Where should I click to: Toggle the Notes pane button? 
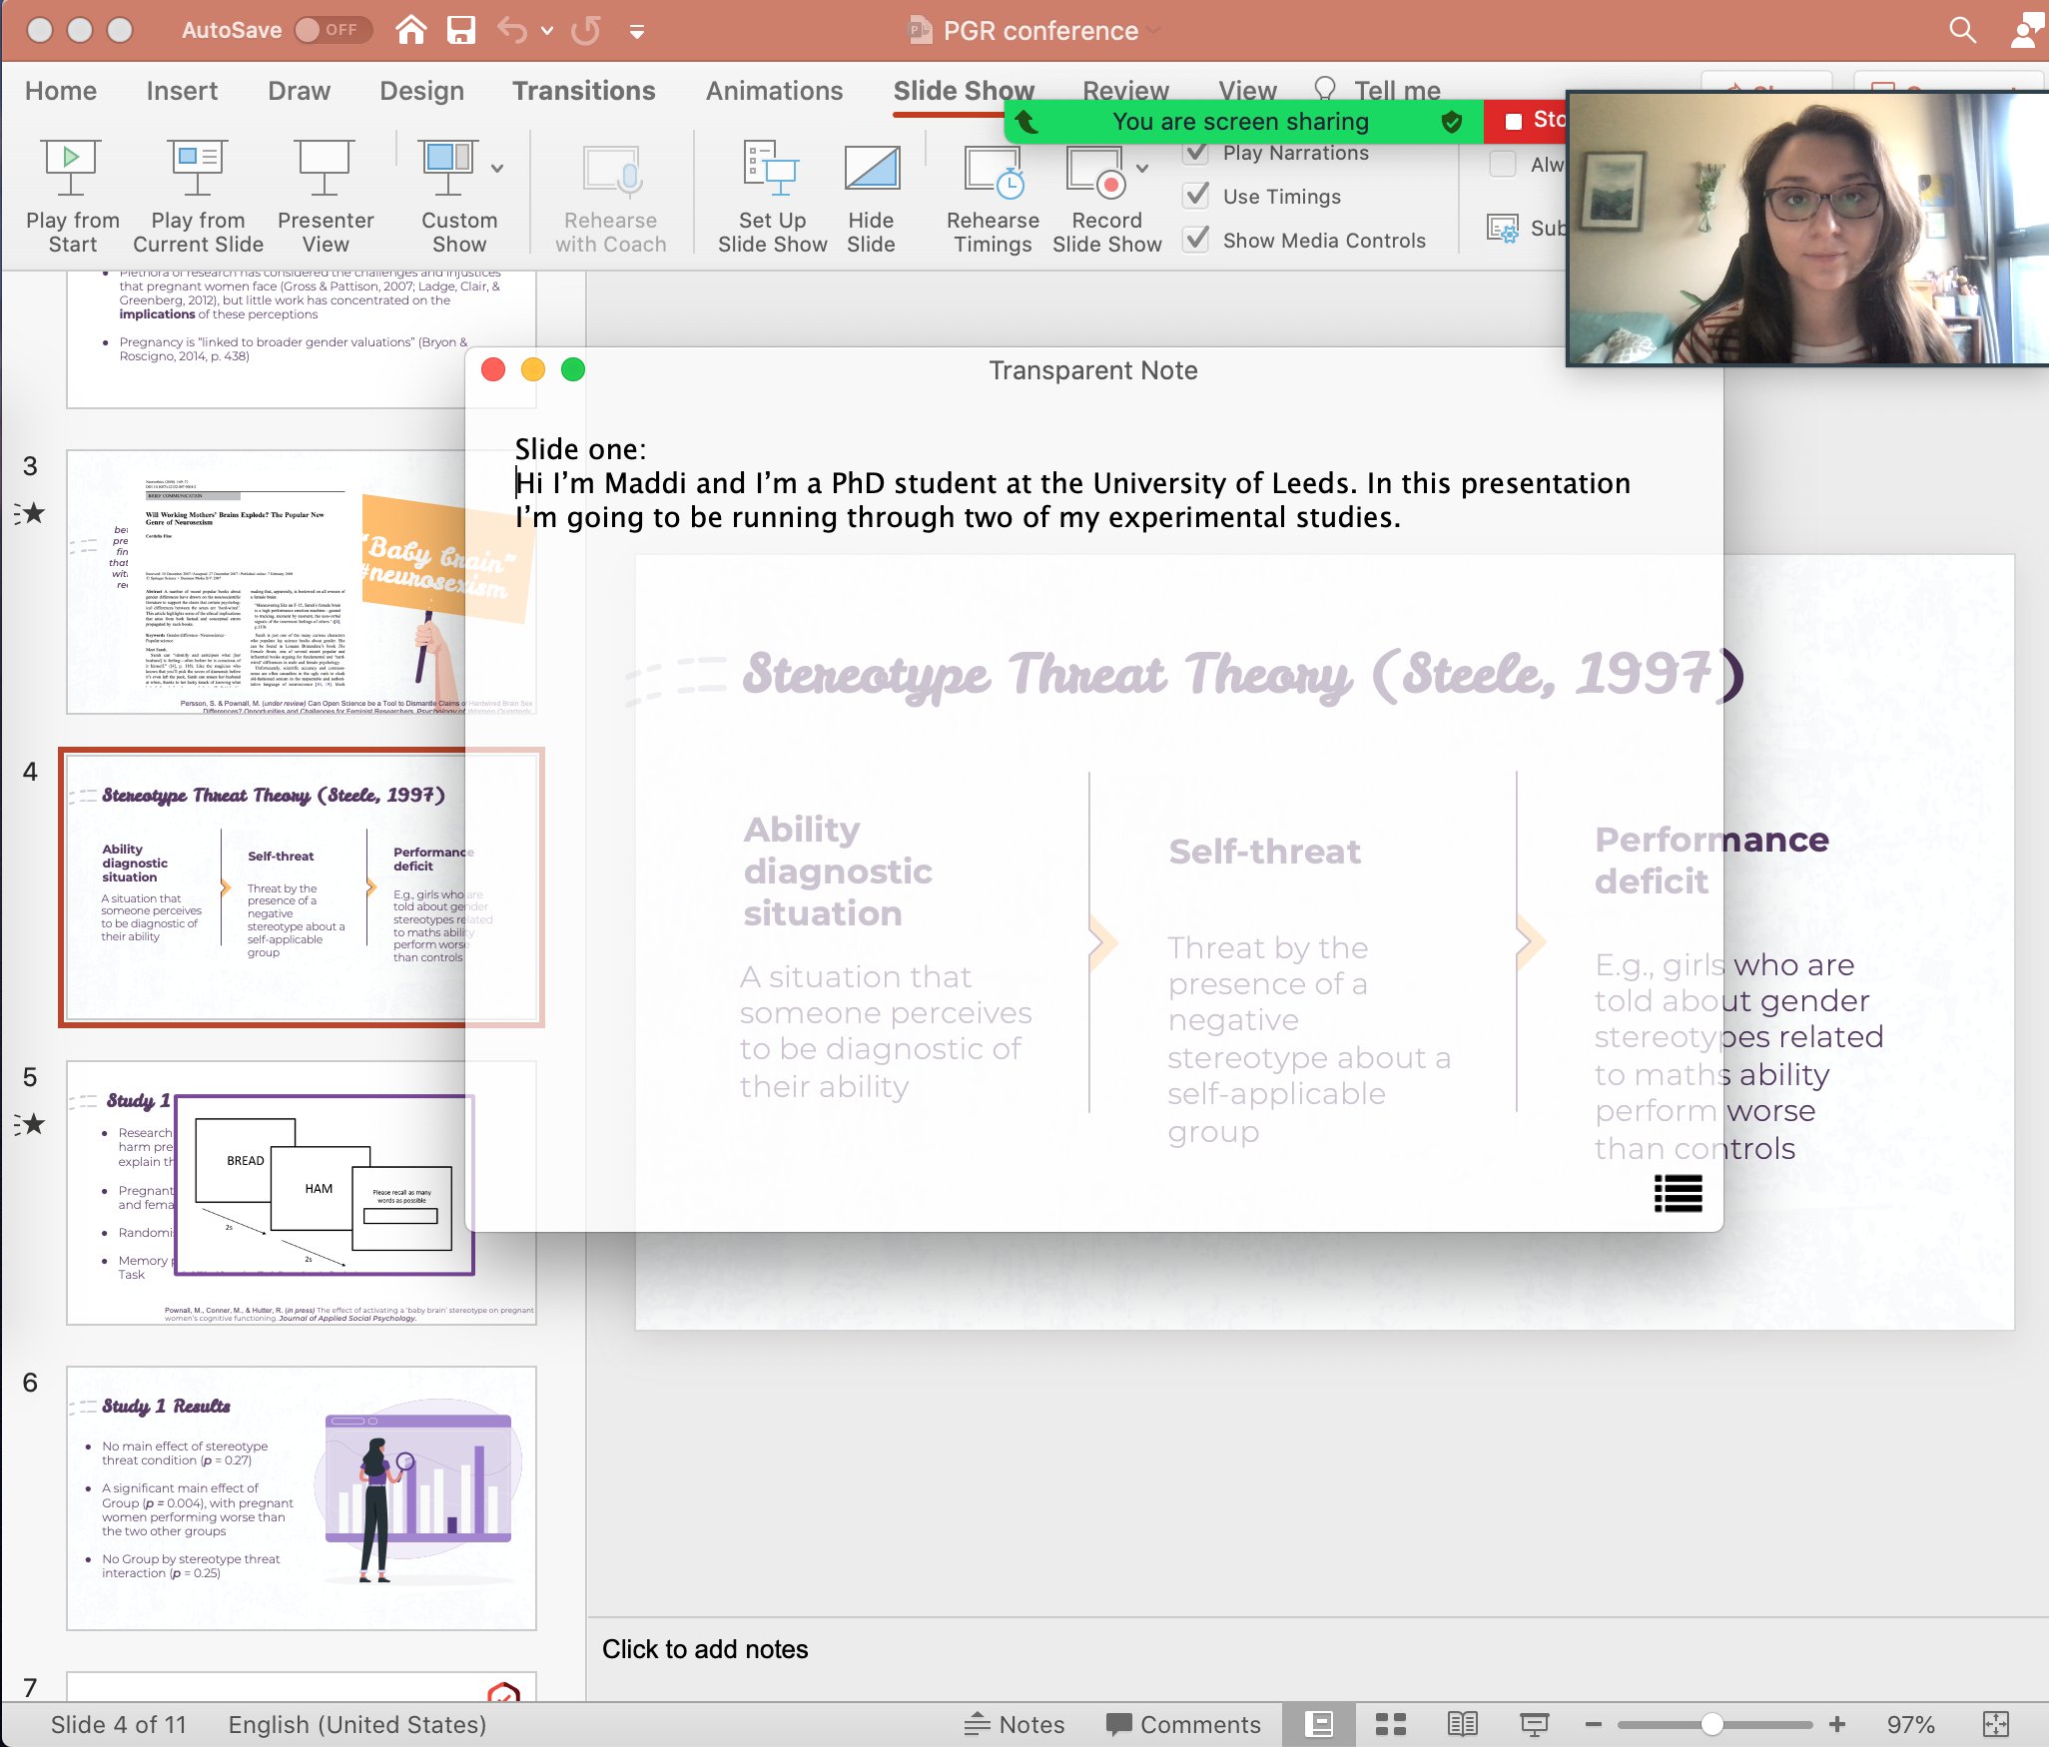1014,1724
